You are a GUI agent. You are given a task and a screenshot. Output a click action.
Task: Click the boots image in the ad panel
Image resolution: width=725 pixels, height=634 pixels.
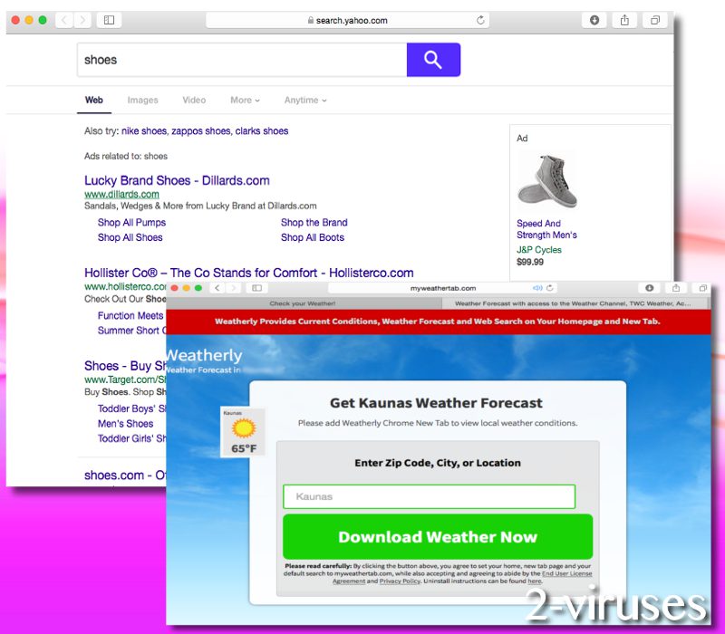click(x=547, y=179)
